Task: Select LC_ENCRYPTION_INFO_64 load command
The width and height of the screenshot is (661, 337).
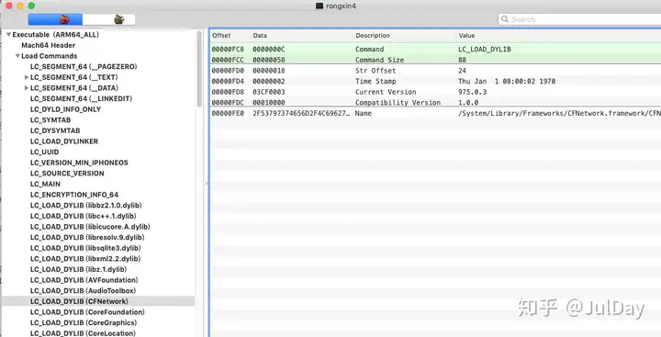Action: point(74,195)
